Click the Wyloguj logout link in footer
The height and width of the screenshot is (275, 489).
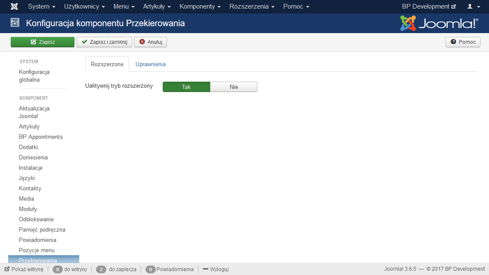click(215, 269)
